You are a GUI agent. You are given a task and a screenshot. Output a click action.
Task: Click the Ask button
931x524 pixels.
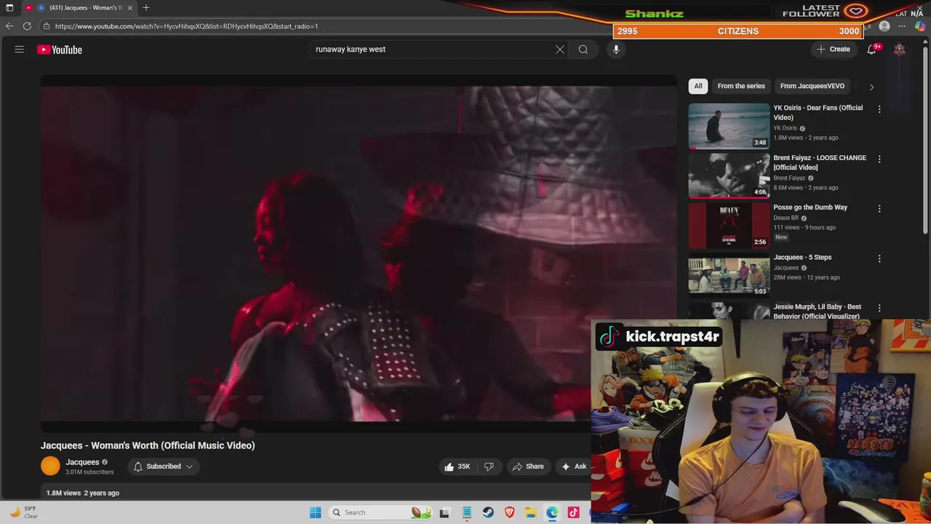click(x=574, y=467)
